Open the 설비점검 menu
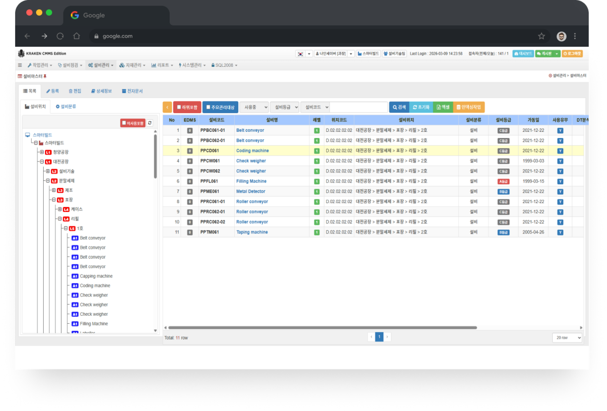Viewport: 607px width, 411px height. 70,65
